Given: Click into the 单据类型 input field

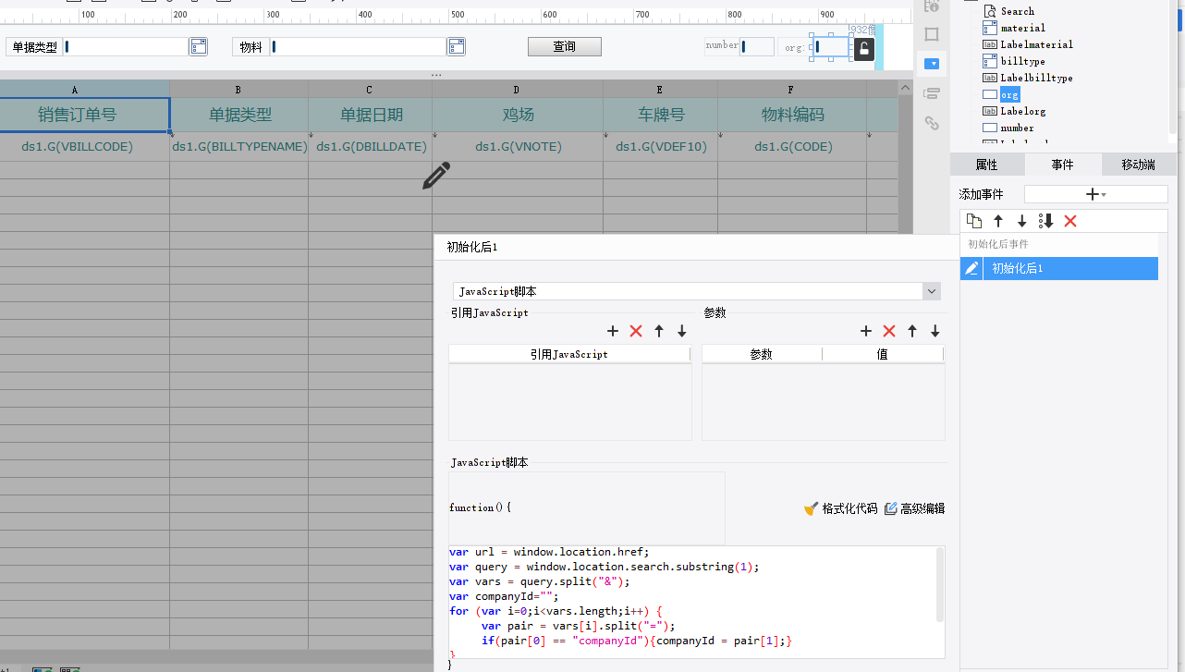Looking at the screenshot, I should [x=126, y=46].
